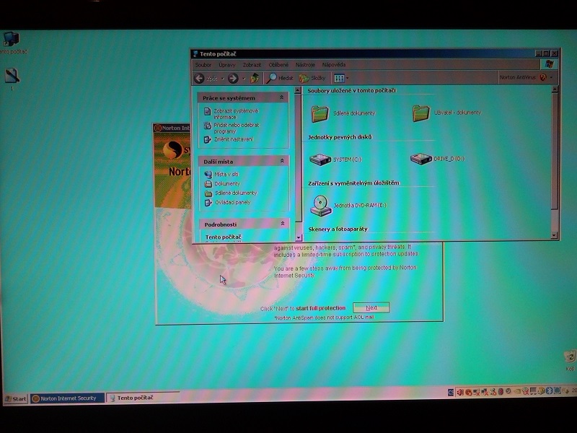Viewport: 577px width, 433px height.
Task: Click the side panel scrollbar up arrow
Action: (298, 89)
